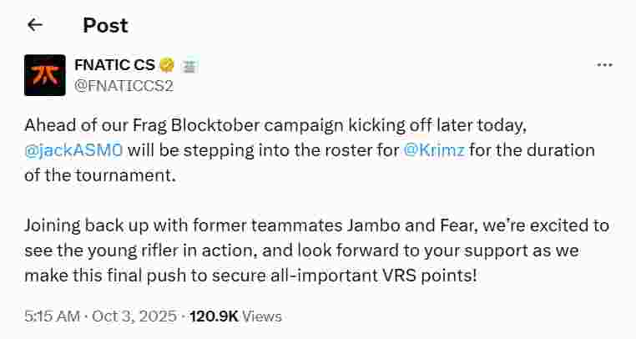This screenshot has height=339, width=636.
Task: Click the gold verified checkmark badge
Action: click(x=167, y=64)
